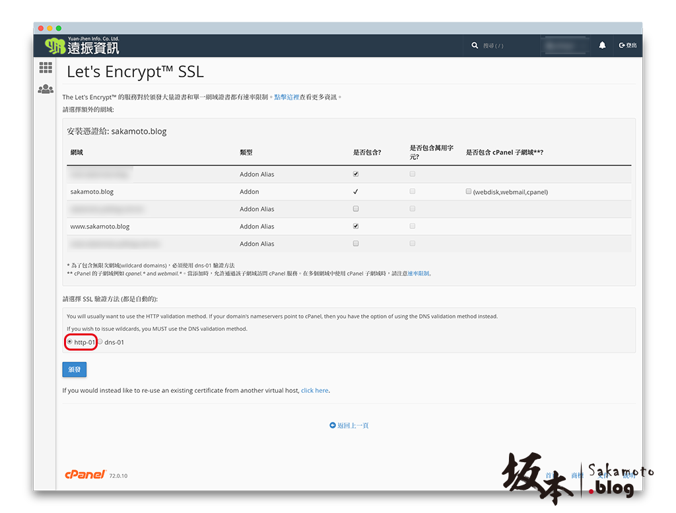Click the 72.0.10 version text
This screenshot has width=676, height=513.
(119, 476)
